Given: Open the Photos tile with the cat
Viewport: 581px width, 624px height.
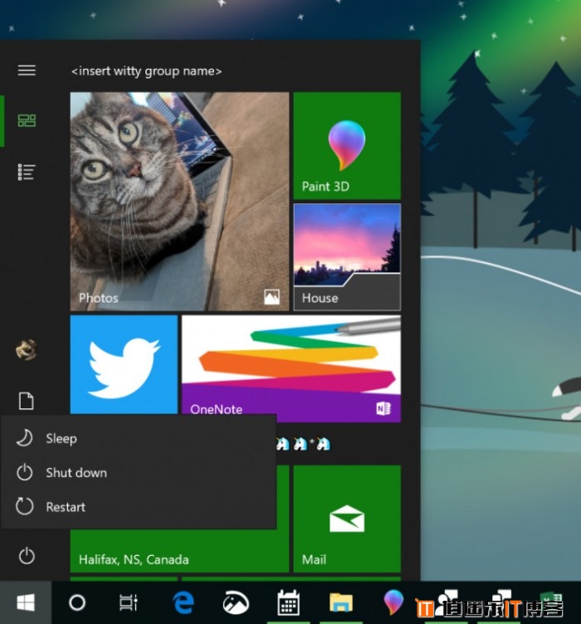Looking at the screenshot, I should (x=179, y=202).
